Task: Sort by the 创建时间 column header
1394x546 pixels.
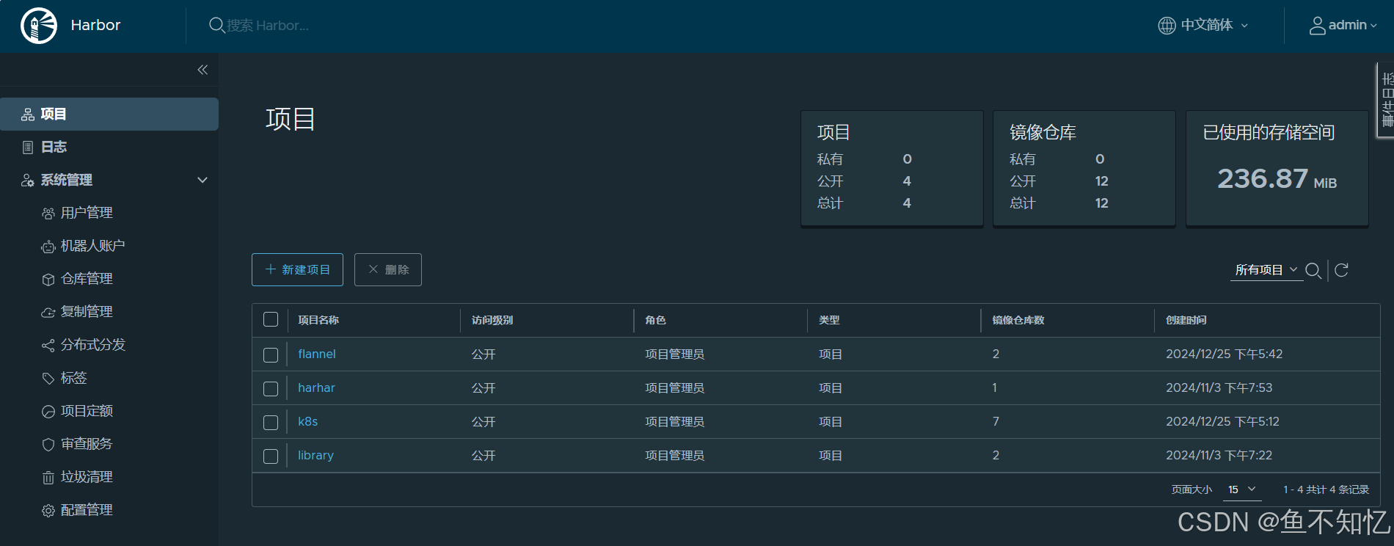Action: [x=1186, y=320]
